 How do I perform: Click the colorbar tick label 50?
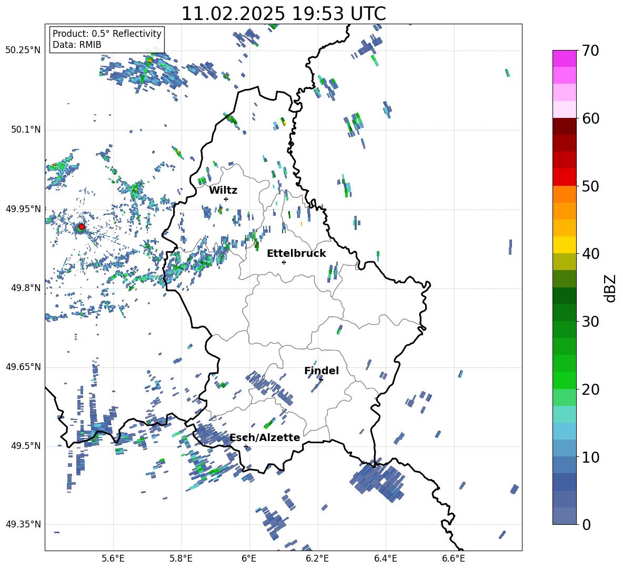[x=590, y=186]
